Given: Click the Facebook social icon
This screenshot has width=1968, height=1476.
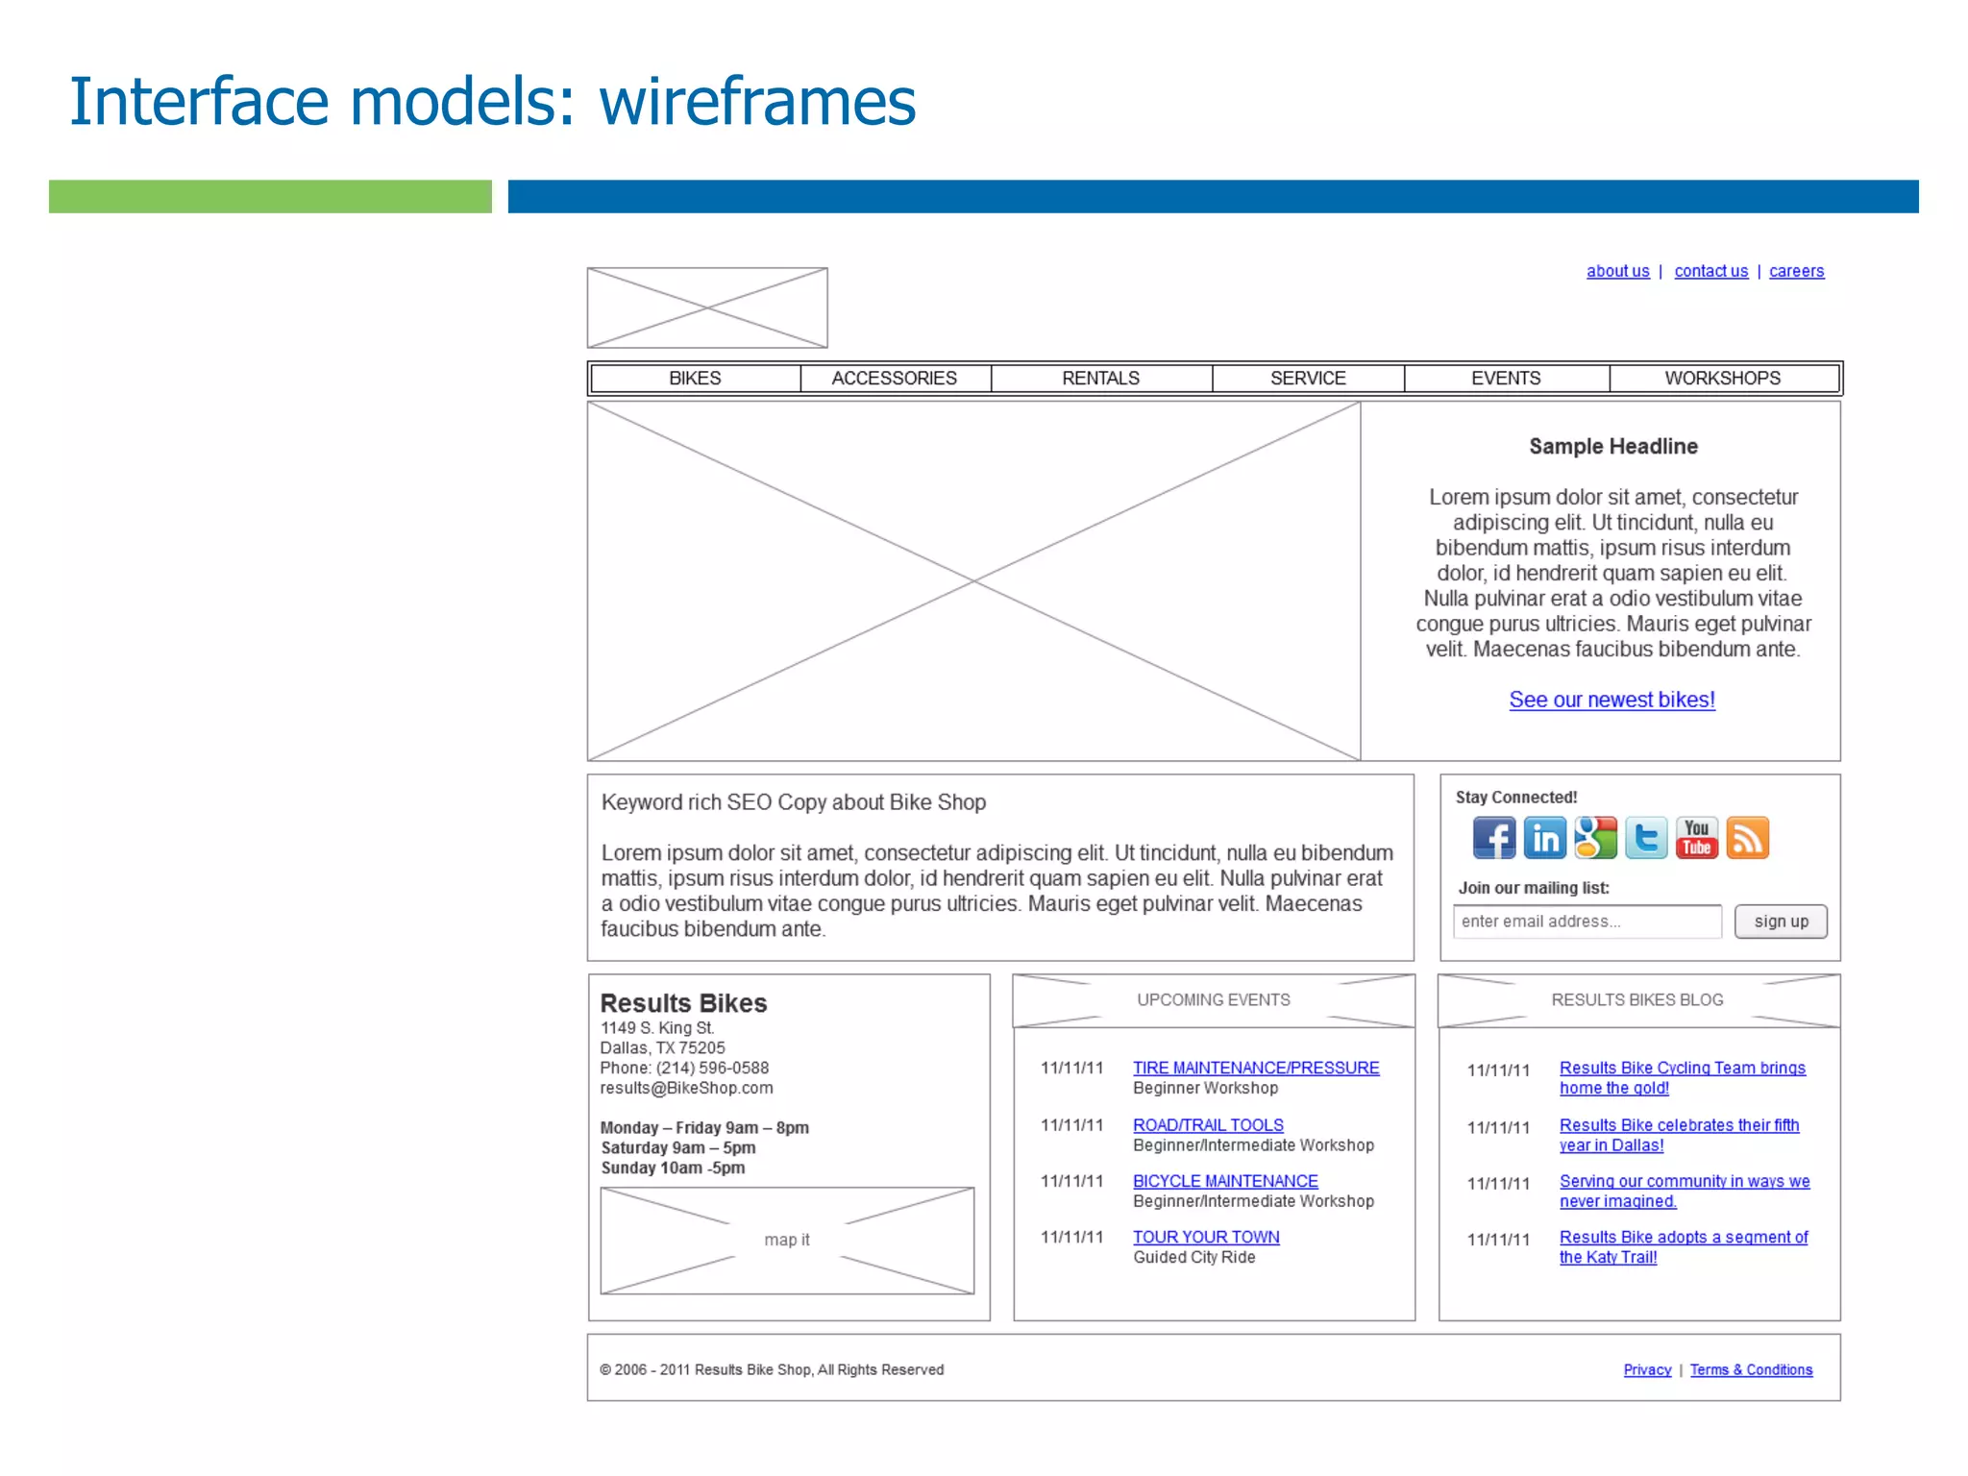Looking at the screenshot, I should (x=1494, y=838).
